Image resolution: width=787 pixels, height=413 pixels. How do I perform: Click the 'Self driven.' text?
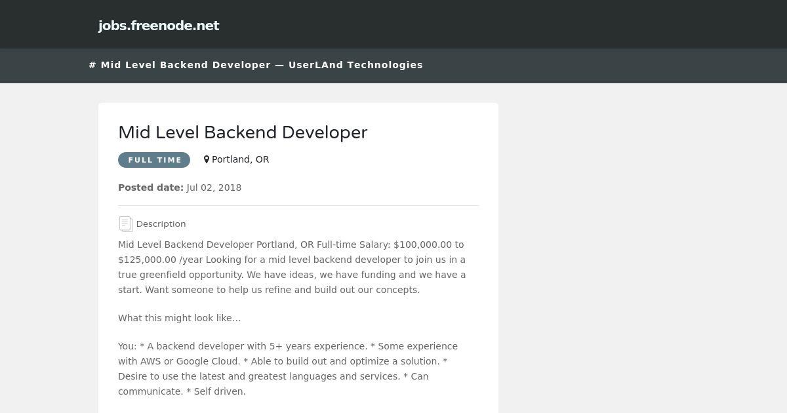coord(220,391)
